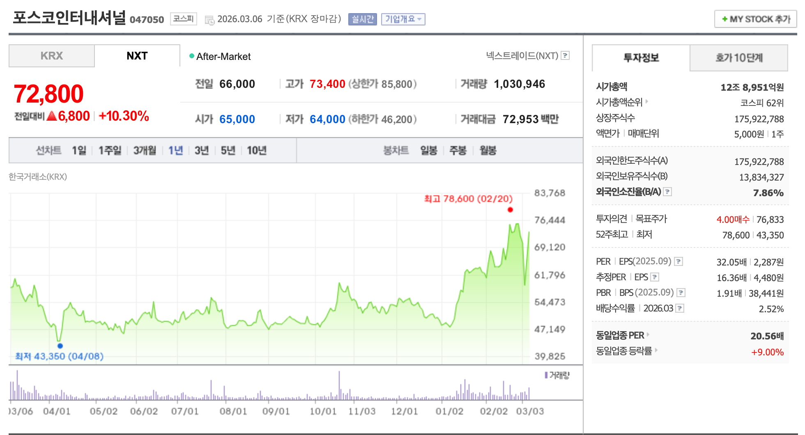Open help icon beside 배당수익률 2026.03
805x435 pixels.
point(680,308)
